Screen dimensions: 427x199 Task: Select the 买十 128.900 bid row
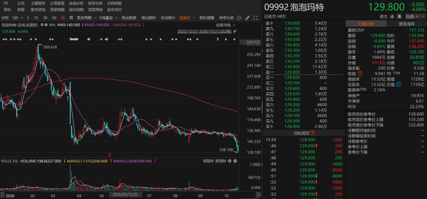pos(304,126)
